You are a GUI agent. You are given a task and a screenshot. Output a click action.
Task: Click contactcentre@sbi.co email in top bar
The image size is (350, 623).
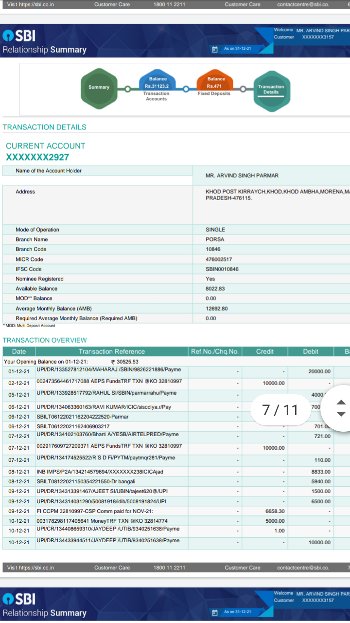click(x=303, y=4)
